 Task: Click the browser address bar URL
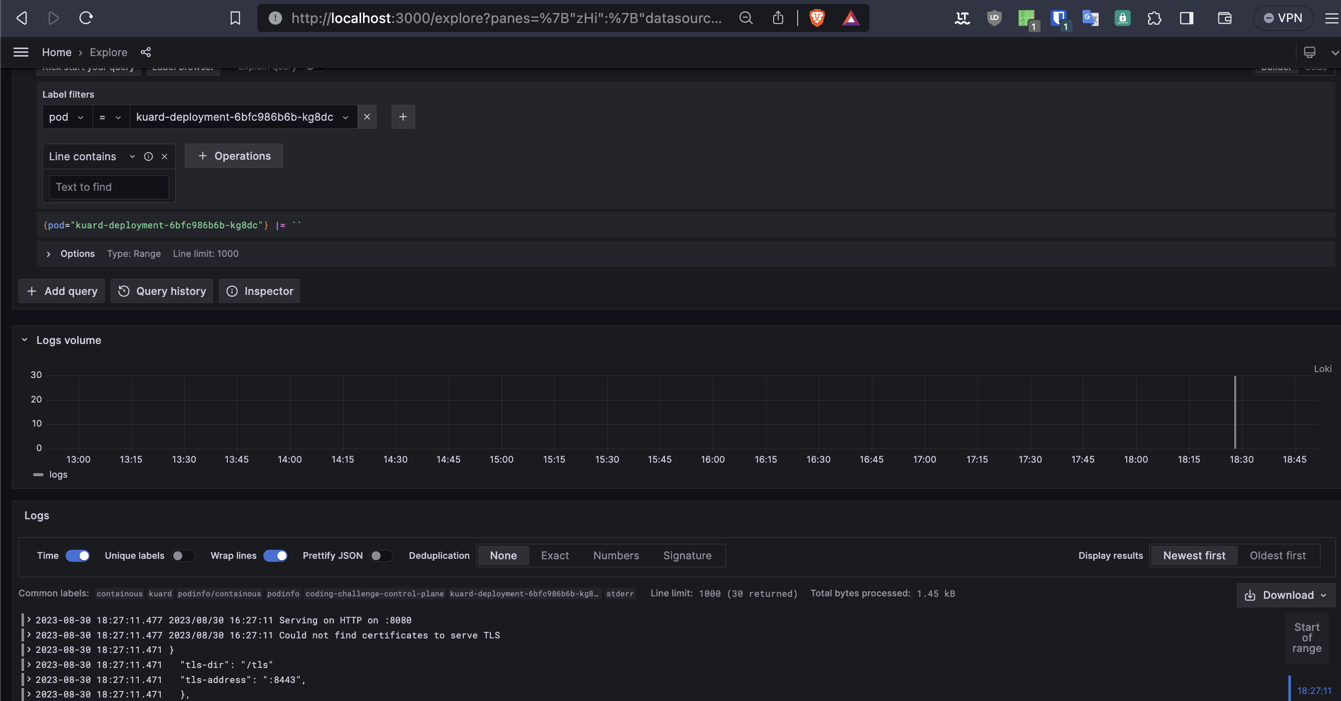tap(506, 18)
